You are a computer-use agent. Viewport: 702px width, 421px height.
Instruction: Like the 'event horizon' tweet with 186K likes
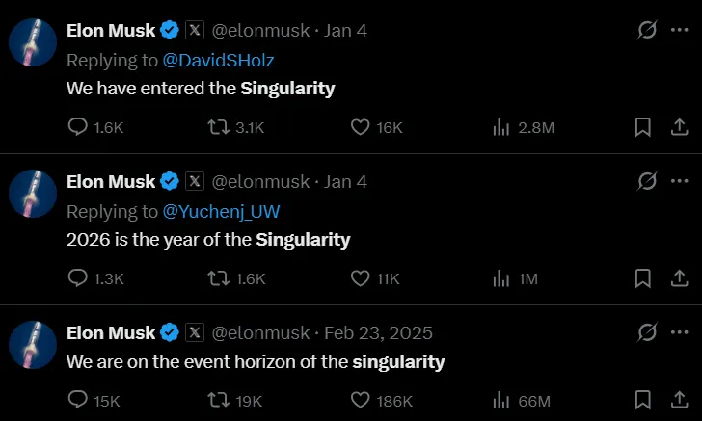coord(361,400)
